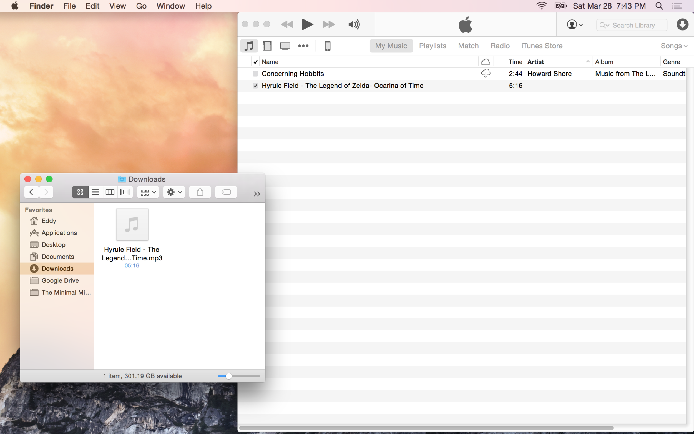Click the Finder Edit Tags button
This screenshot has height=434, width=694.
[226, 192]
